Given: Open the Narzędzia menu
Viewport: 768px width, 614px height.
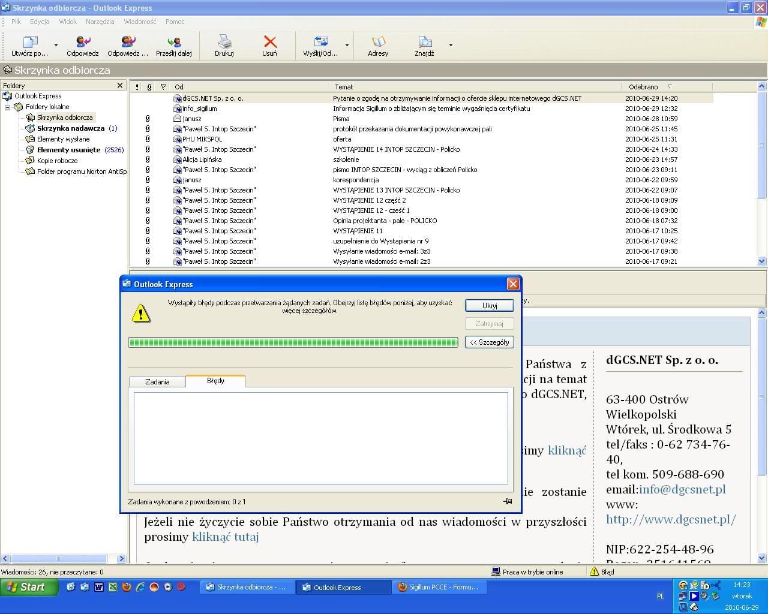Looking at the screenshot, I should 100,22.
